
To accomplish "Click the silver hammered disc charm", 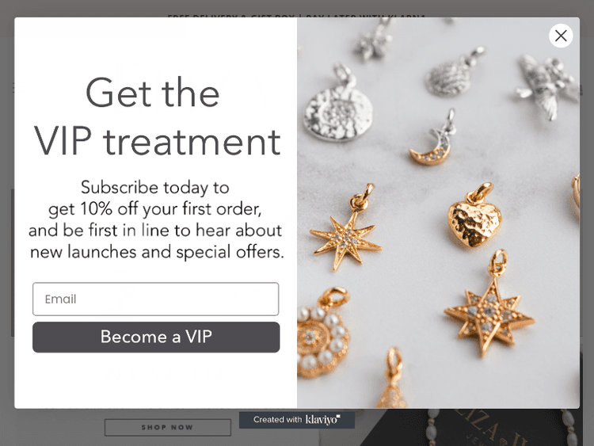I will [338, 106].
